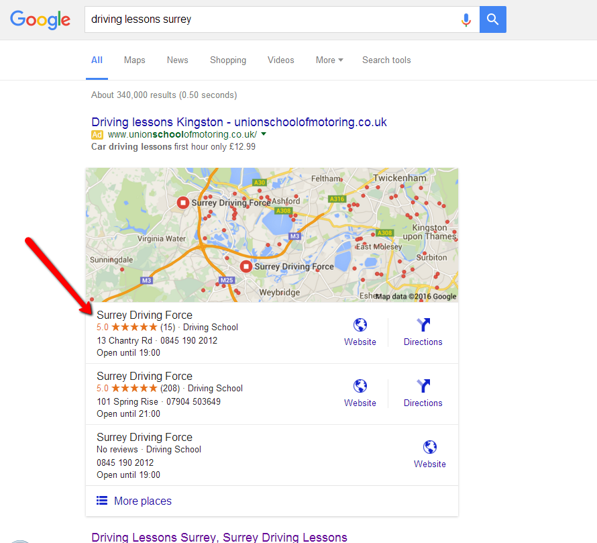Click the Google logo
Screen dimensions: 597x543
click(x=40, y=20)
